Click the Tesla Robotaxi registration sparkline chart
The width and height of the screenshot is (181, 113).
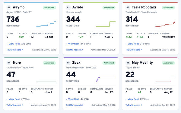point(165,24)
